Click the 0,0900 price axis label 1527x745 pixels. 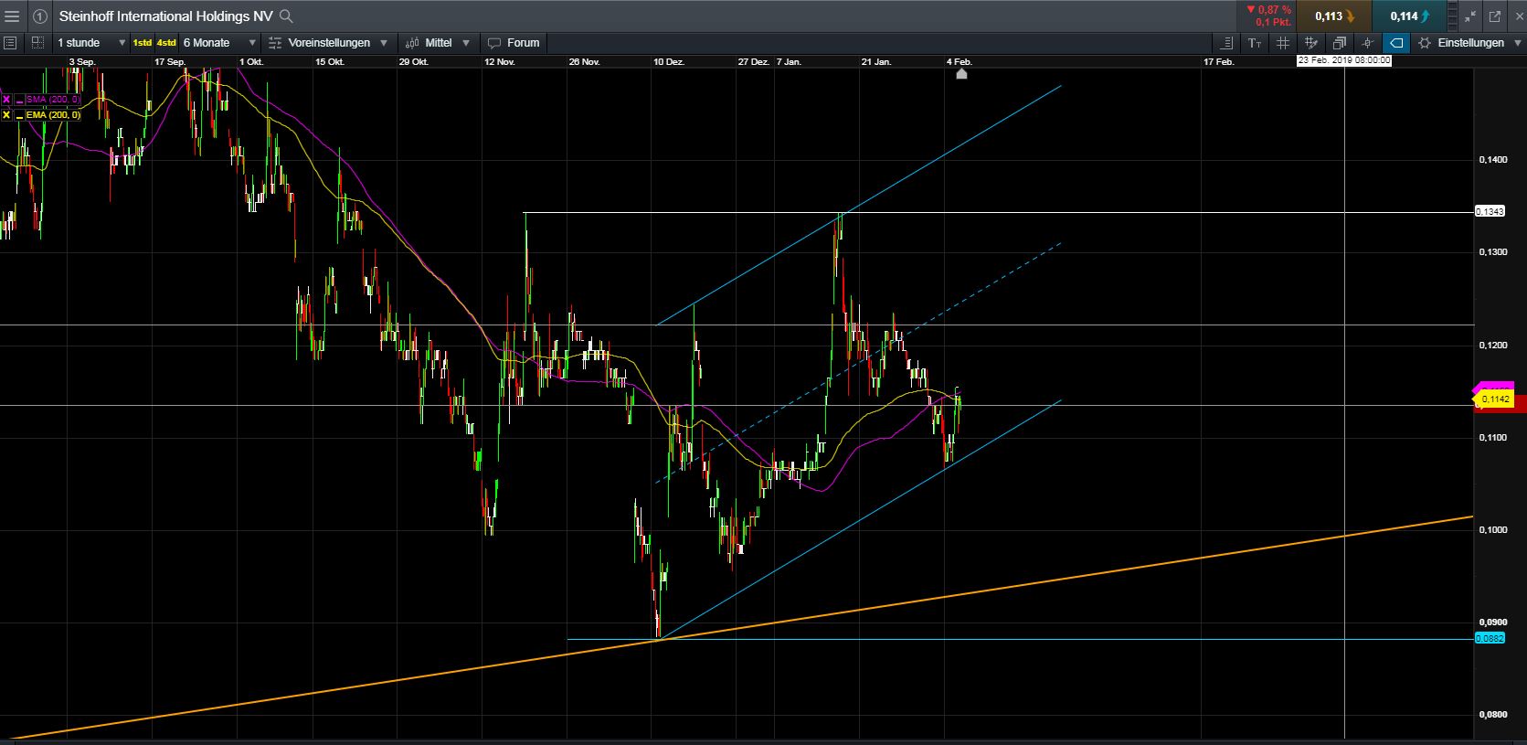1493,623
